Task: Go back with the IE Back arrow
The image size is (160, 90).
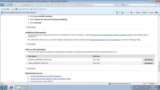Action: coord(2,5)
